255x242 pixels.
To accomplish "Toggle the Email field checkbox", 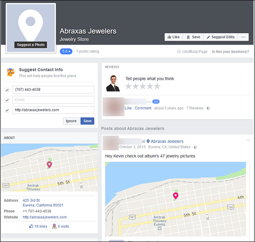I will 7,100.
